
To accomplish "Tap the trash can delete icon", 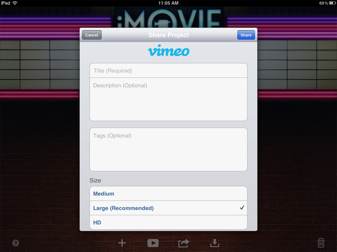I will point(321,243).
